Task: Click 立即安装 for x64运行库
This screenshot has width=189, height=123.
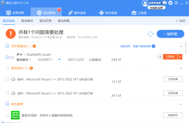Action: pos(173,93)
